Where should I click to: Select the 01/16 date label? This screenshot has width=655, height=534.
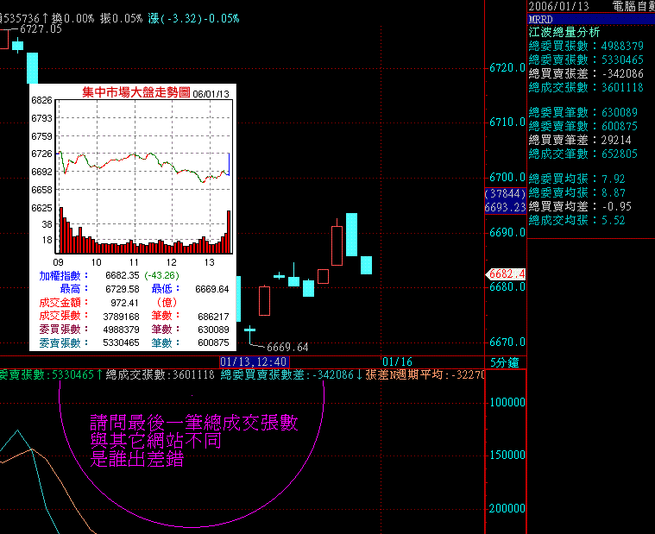tap(397, 361)
